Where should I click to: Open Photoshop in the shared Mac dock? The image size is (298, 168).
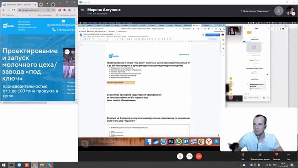[171, 142]
